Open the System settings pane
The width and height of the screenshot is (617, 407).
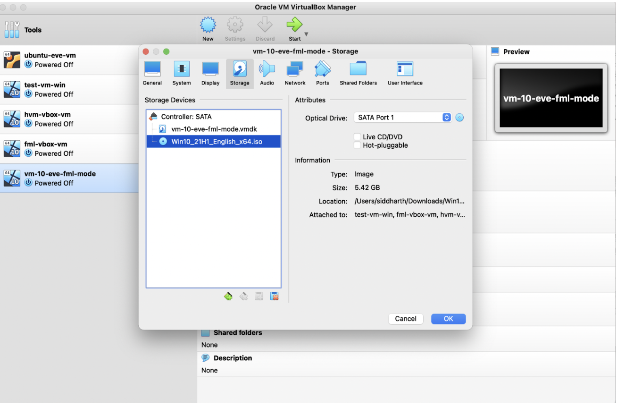click(182, 73)
